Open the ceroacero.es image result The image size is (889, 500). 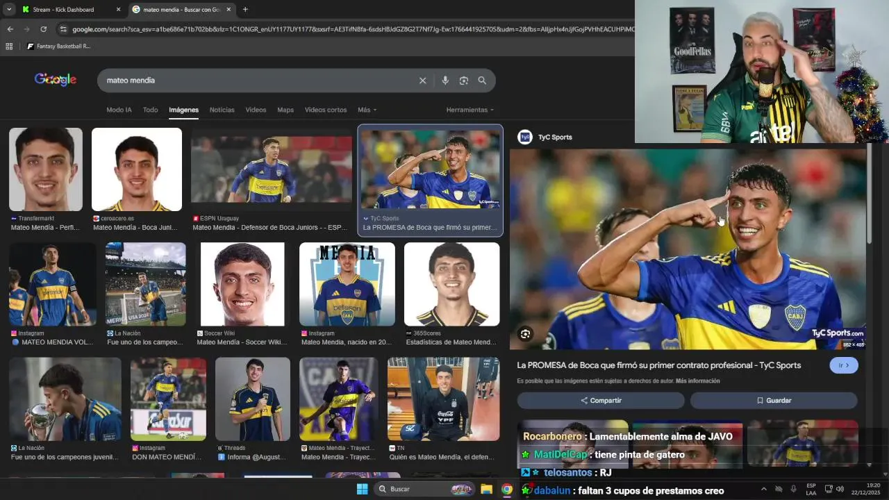(x=137, y=169)
